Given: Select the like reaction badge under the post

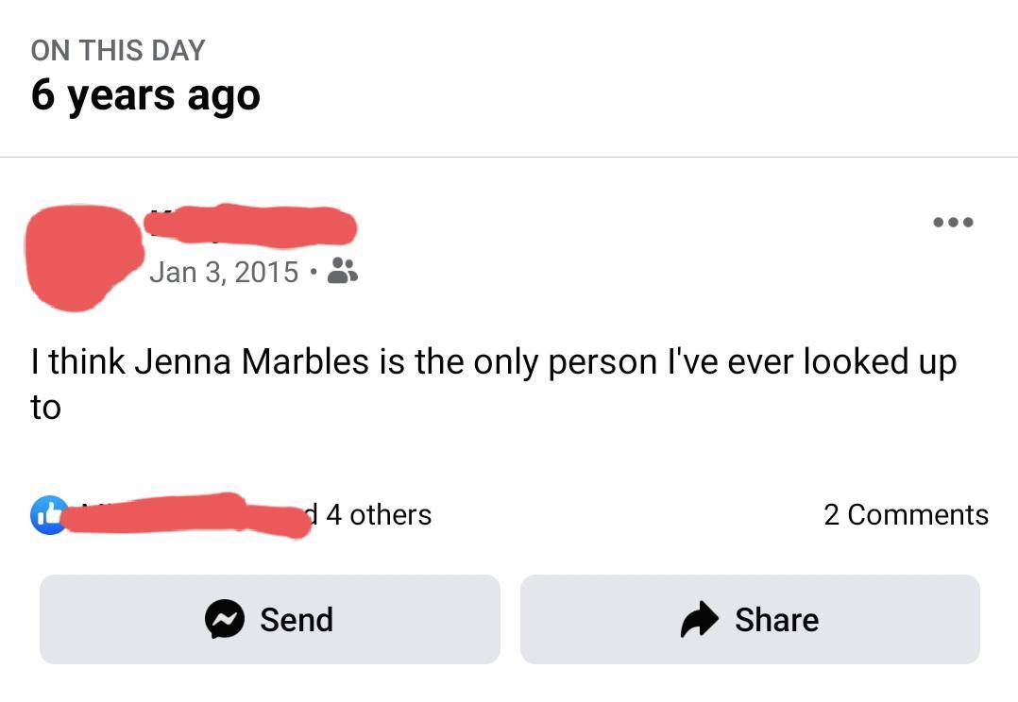Looking at the screenshot, I should click(48, 515).
